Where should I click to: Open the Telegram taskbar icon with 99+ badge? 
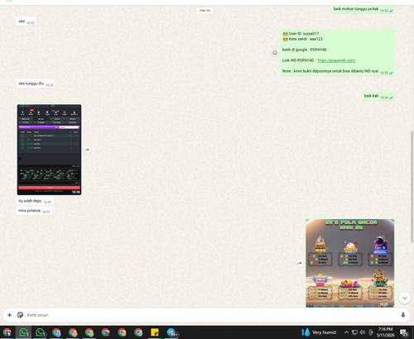171,332
